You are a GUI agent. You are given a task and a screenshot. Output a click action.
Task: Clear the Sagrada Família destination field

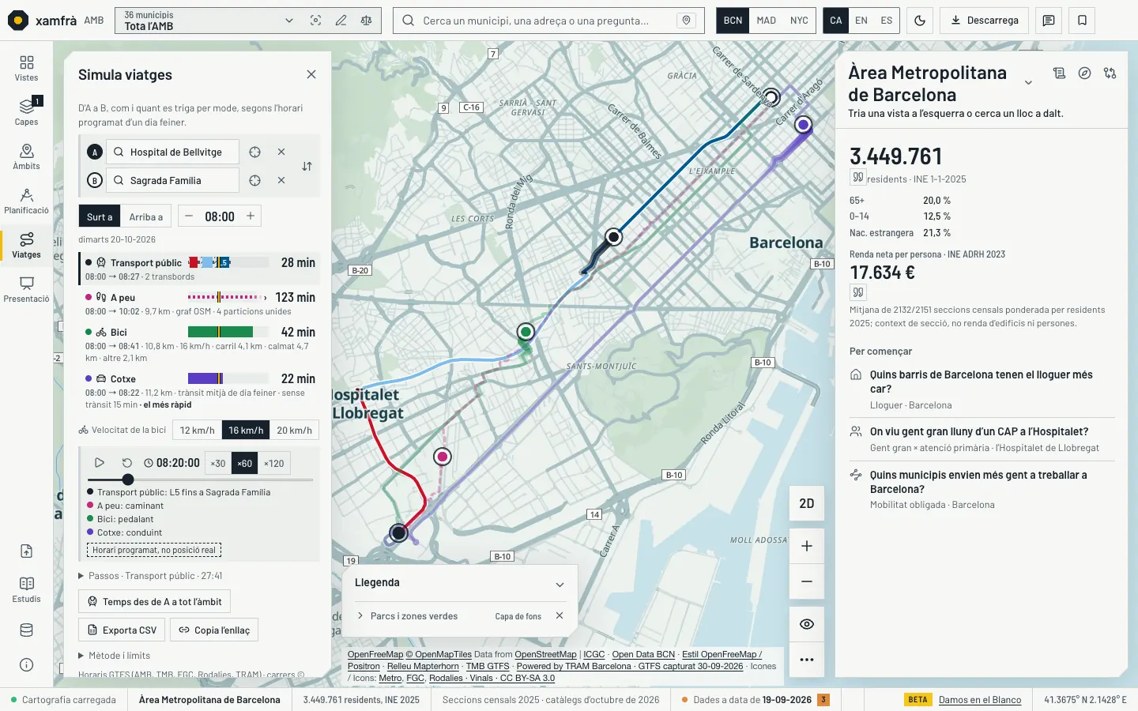click(x=281, y=180)
